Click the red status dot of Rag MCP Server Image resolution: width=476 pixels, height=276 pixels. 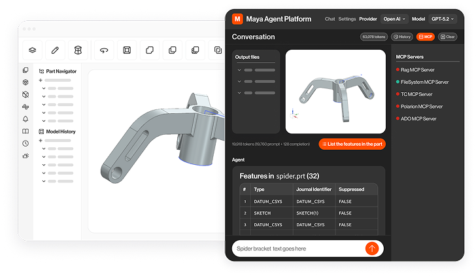(x=398, y=70)
